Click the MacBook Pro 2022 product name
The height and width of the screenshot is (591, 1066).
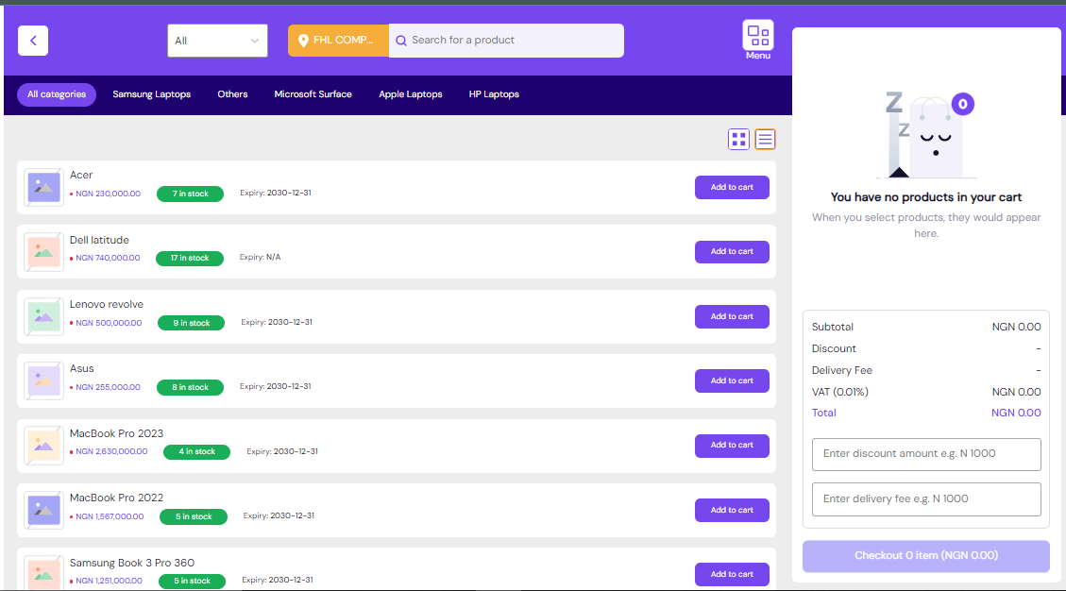[x=116, y=498]
